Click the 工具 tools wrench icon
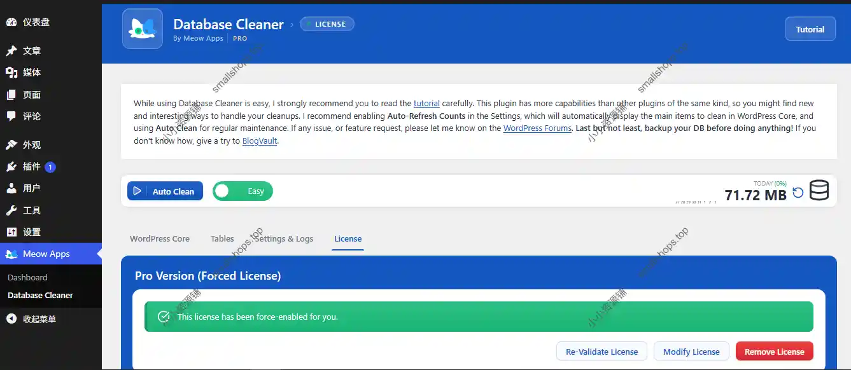 [11, 210]
